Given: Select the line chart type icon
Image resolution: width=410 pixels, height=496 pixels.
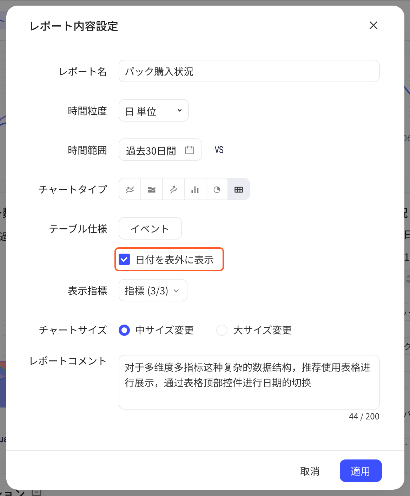Looking at the screenshot, I should tap(130, 190).
